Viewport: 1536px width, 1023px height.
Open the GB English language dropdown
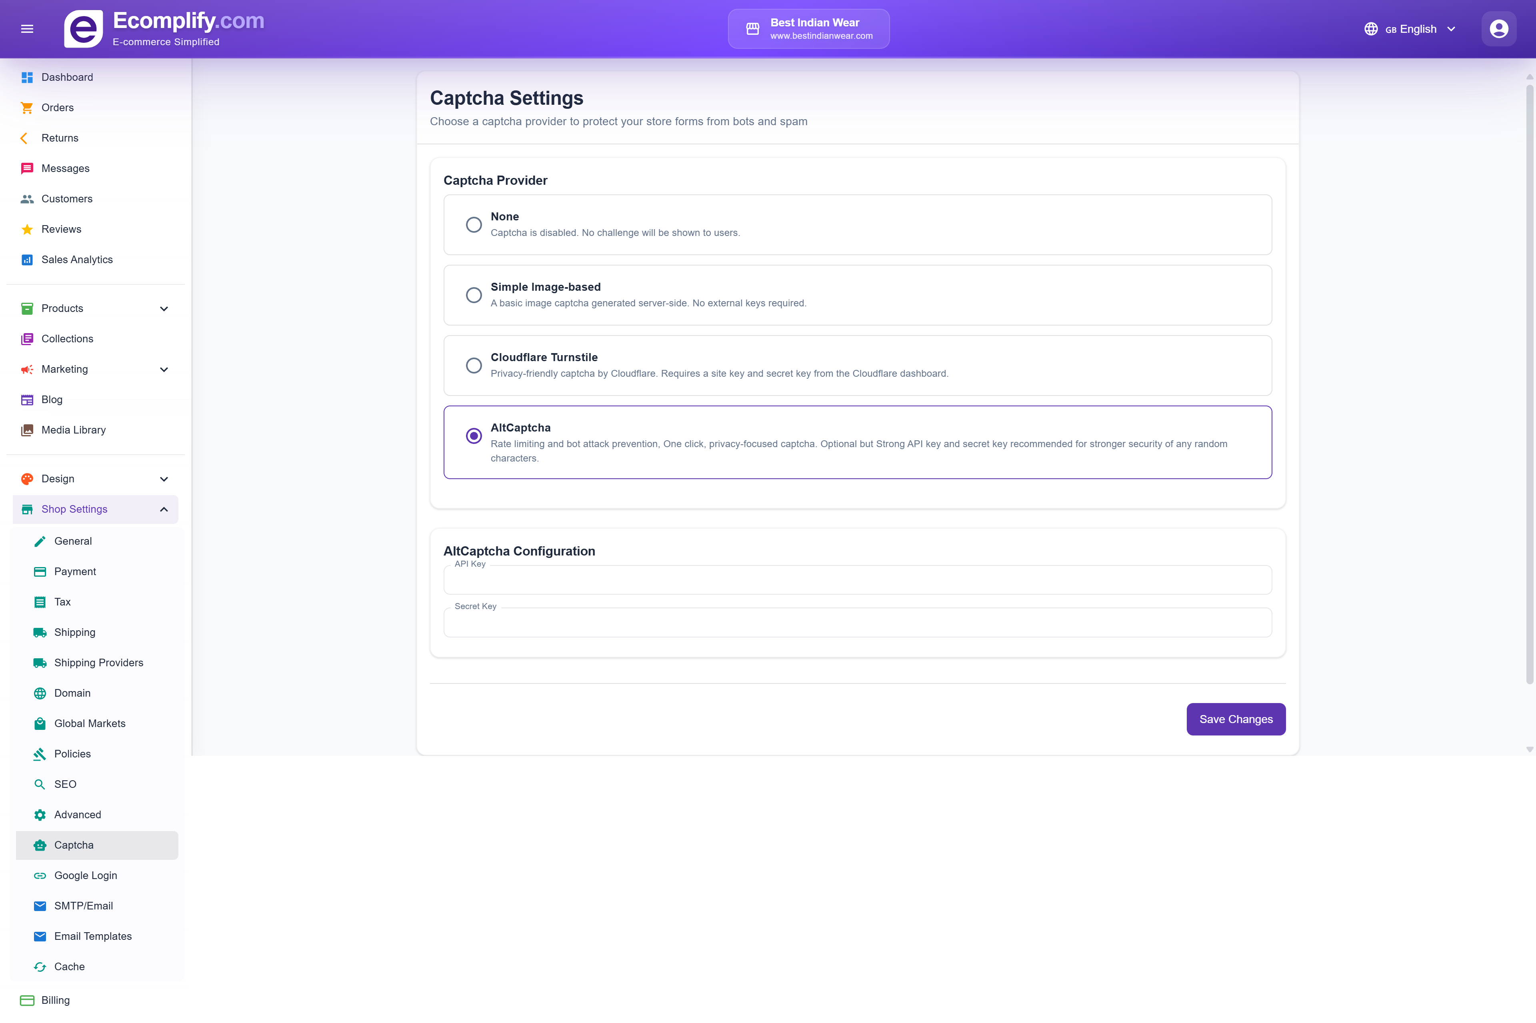click(1410, 29)
